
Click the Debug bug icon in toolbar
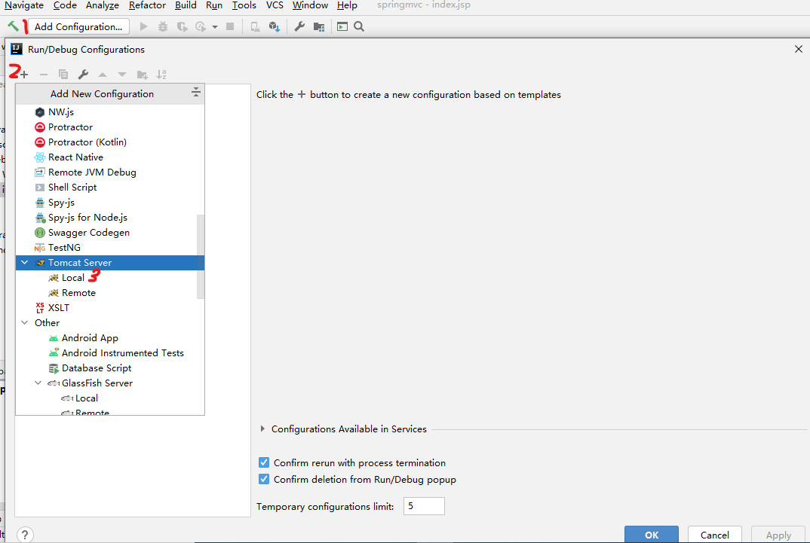tap(163, 26)
